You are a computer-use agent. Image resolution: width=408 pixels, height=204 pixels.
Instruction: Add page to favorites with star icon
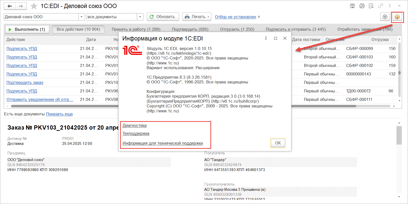(x=34, y=6)
